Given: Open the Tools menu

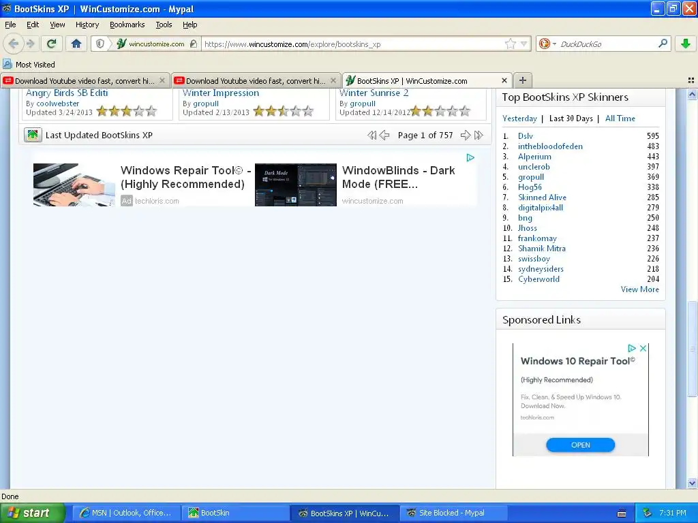Looking at the screenshot, I should click(x=164, y=25).
